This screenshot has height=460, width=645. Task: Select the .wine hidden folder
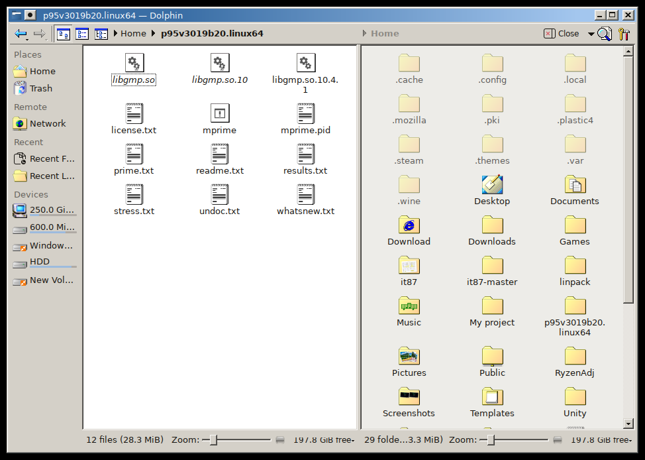click(409, 190)
